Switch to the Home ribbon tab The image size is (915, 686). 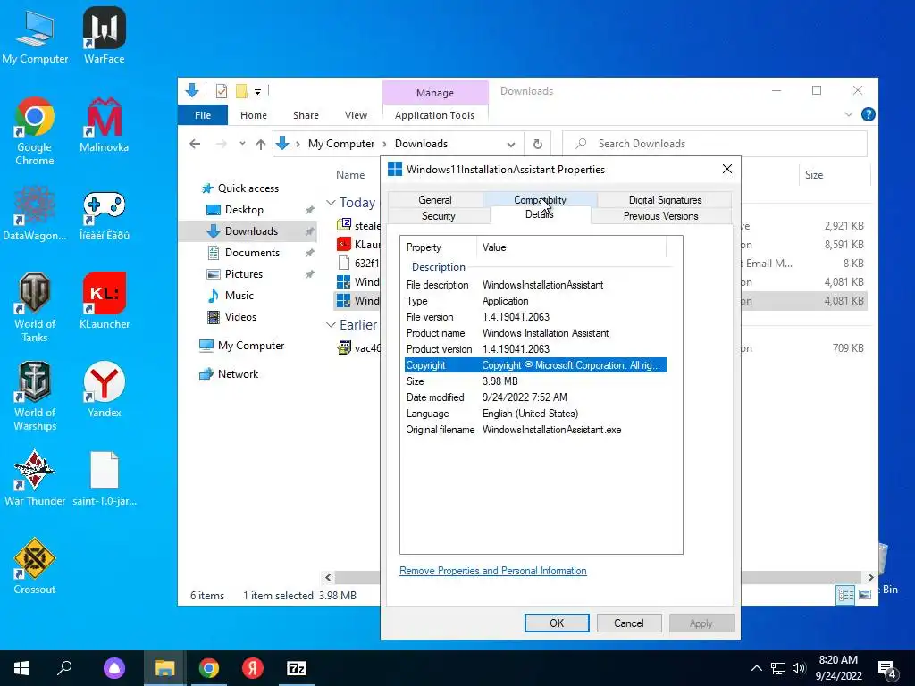pos(253,115)
